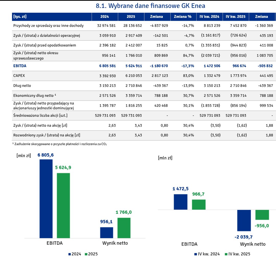Click the EBITDA table value '6 805 581'

pos(108,66)
